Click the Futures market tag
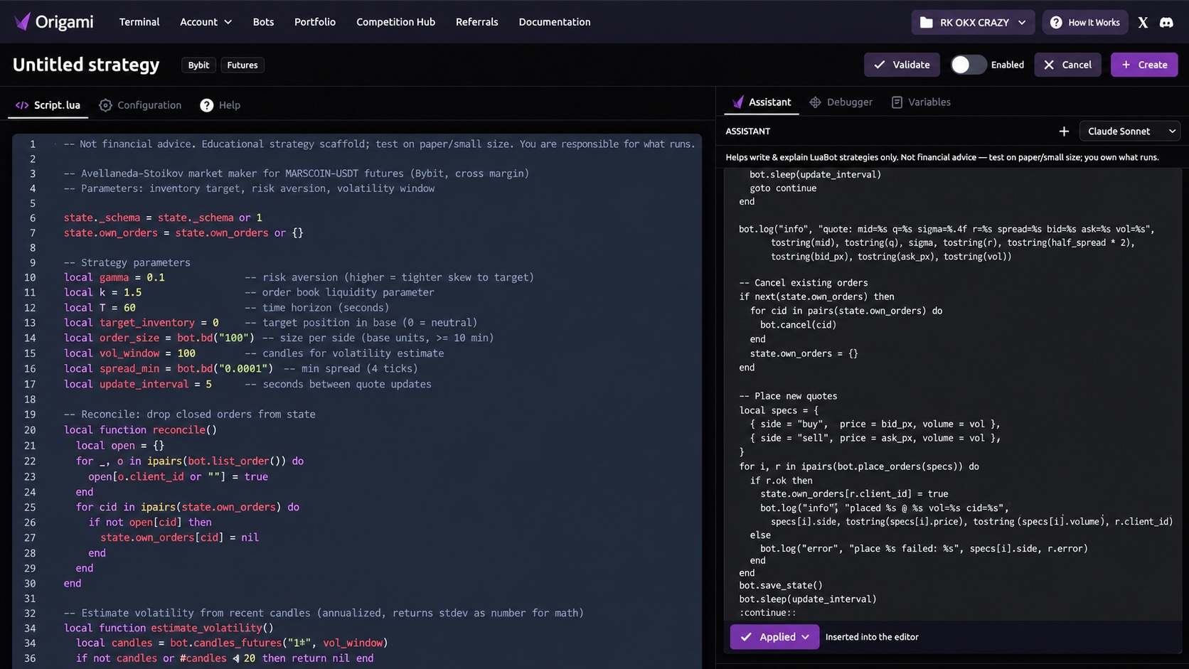 tap(242, 65)
